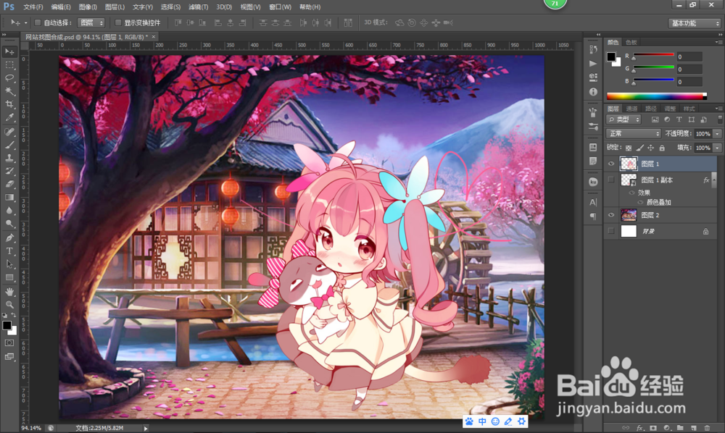
Task: Switch to the 色板 tab
Action: pyautogui.click(x=631, y=42)
